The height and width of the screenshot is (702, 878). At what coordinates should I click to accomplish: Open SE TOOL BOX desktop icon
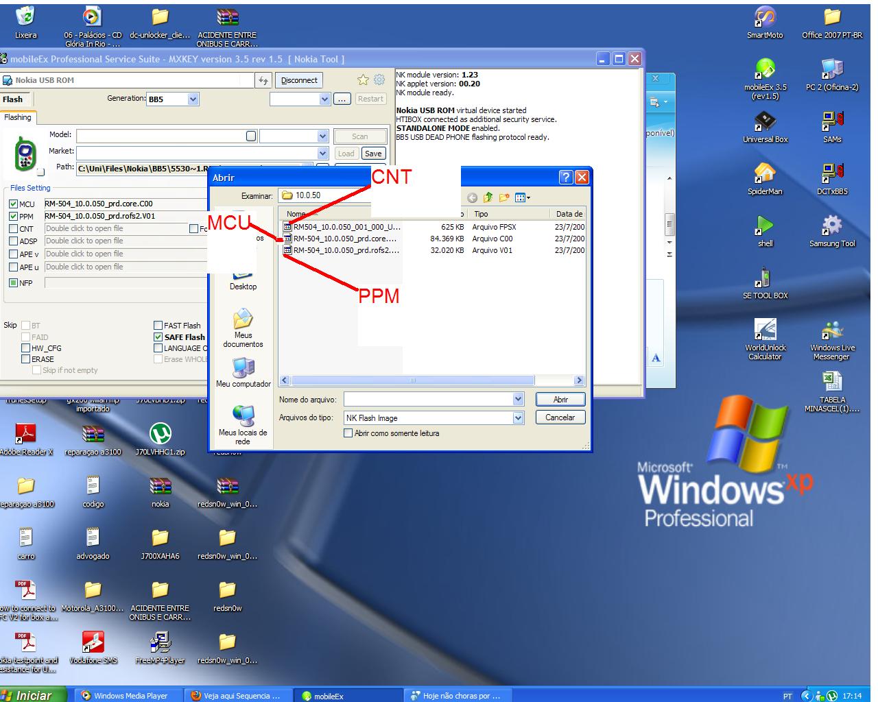coord(765,284)
